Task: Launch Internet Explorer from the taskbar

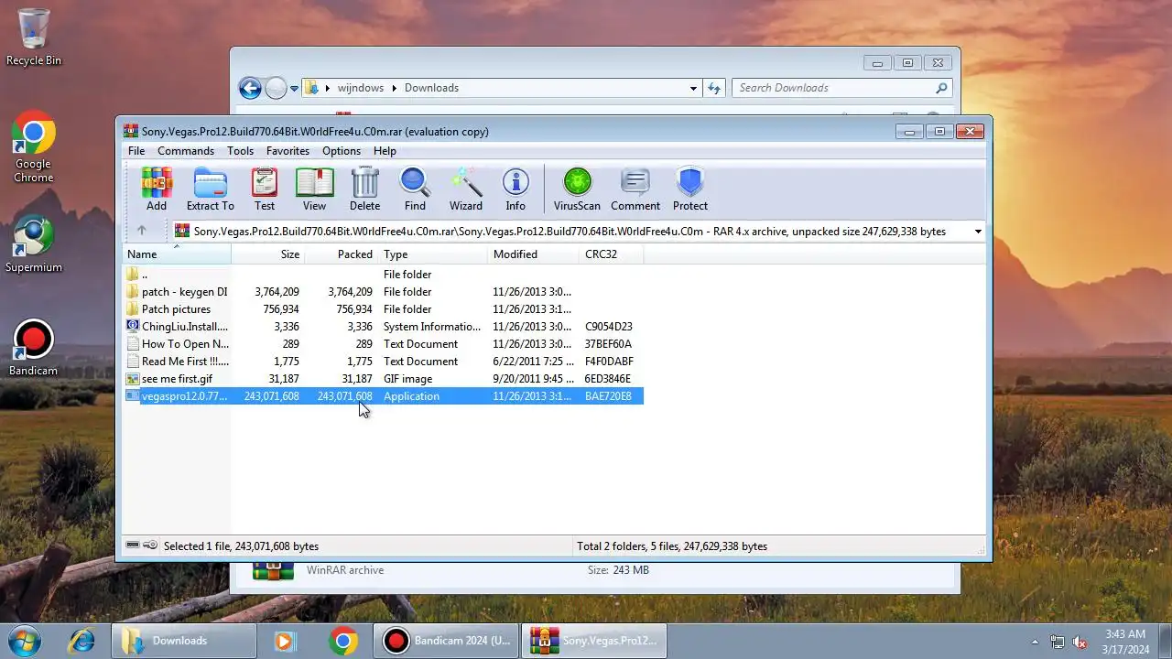Action: coord(81,641)
